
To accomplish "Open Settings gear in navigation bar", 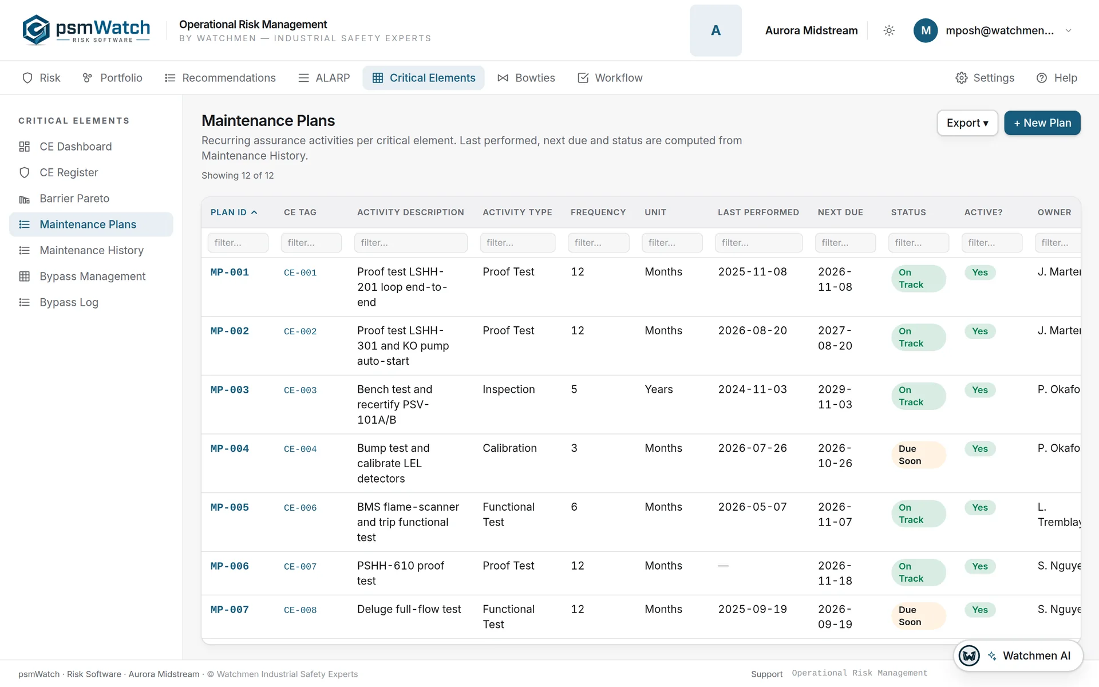I will [985, 78].
